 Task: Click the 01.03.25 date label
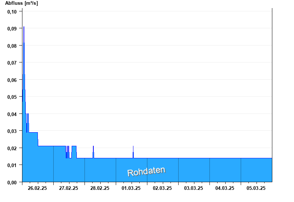131,188
